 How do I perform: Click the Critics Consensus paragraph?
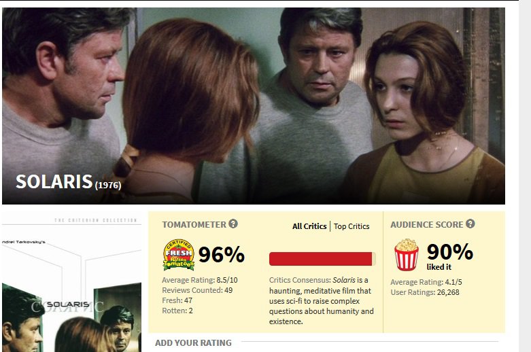tap(321, 300)
